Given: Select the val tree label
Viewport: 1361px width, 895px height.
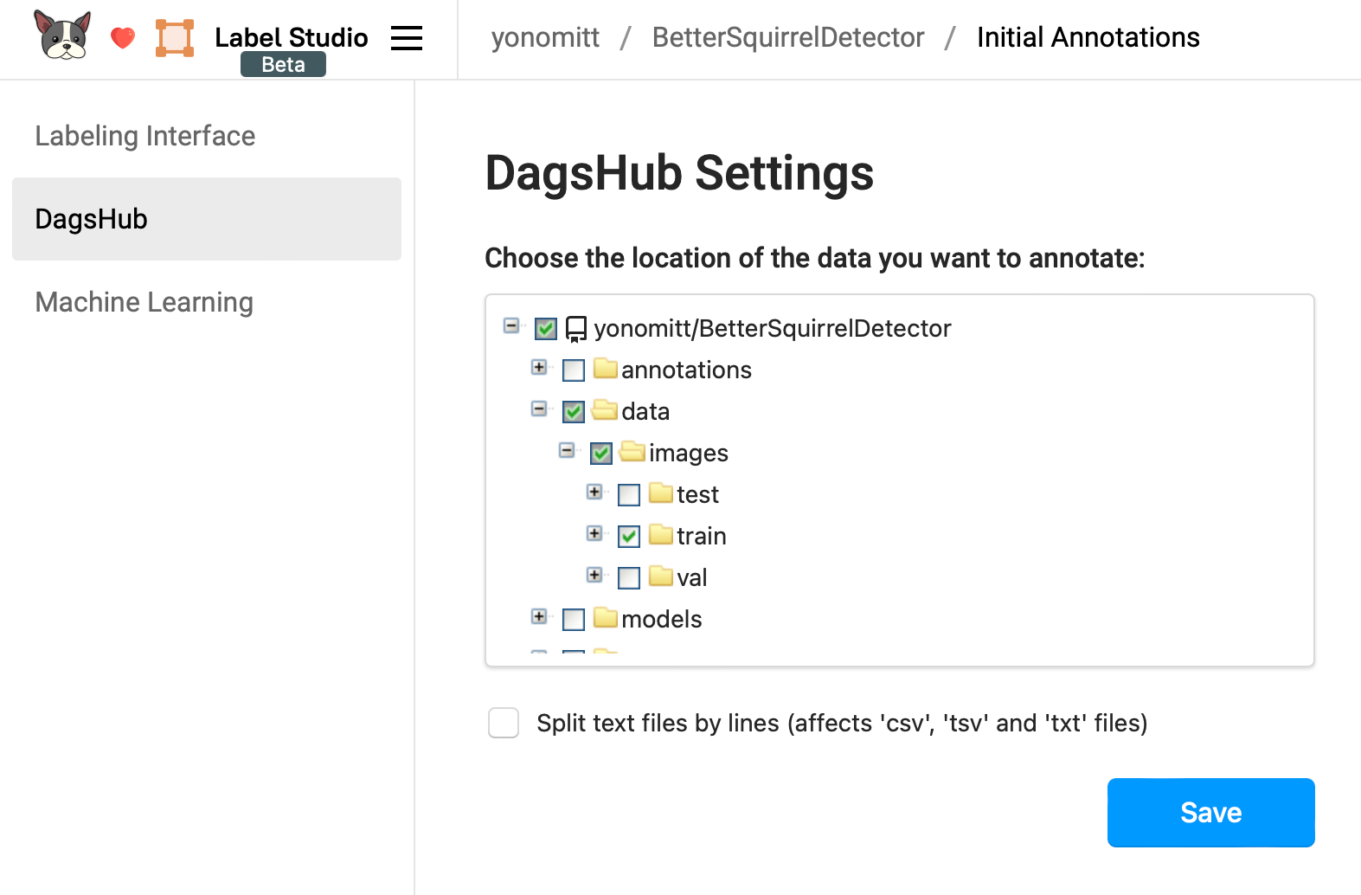Looking at the screenshot, I should tap(691, 578).
